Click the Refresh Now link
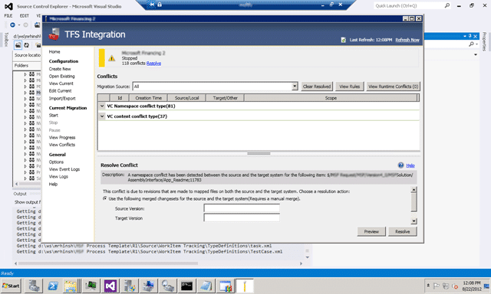This screenshot has width=491, height=294. (x=407, y=40)
